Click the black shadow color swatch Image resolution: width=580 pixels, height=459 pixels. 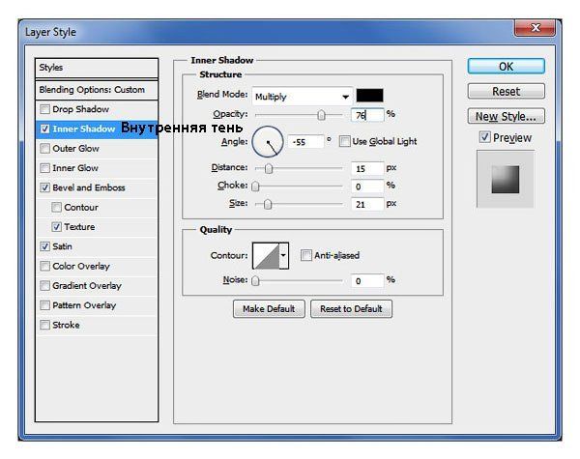coord(369,96)
